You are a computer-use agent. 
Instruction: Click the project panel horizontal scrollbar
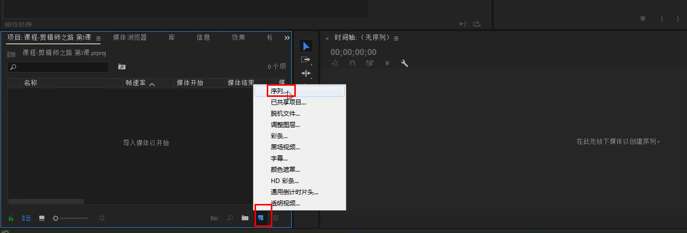46,201
